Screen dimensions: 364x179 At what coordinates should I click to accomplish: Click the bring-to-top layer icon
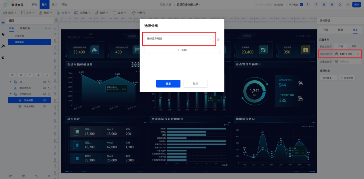[30, 75]
